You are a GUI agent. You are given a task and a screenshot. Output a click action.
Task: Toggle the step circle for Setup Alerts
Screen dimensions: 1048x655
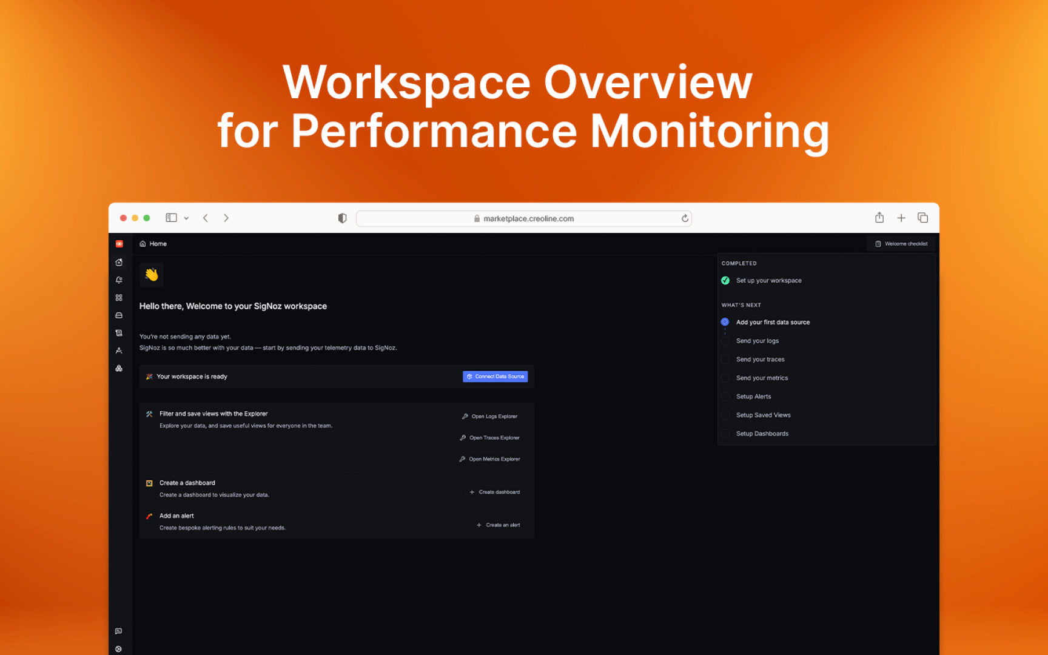(725, 397)
